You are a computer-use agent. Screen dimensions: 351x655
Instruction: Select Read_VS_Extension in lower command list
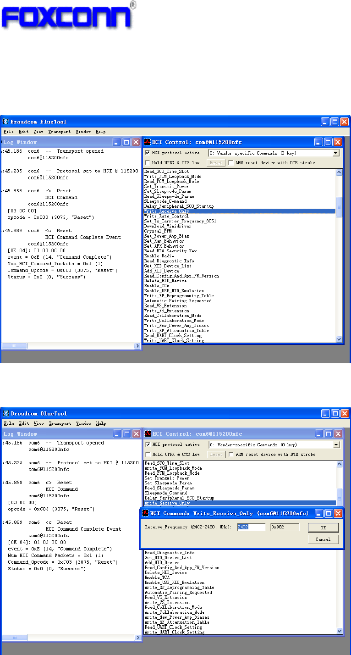pos(165,597)
